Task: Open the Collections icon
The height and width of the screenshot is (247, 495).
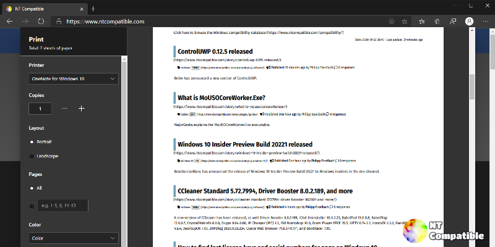Action: click(437, 22)
